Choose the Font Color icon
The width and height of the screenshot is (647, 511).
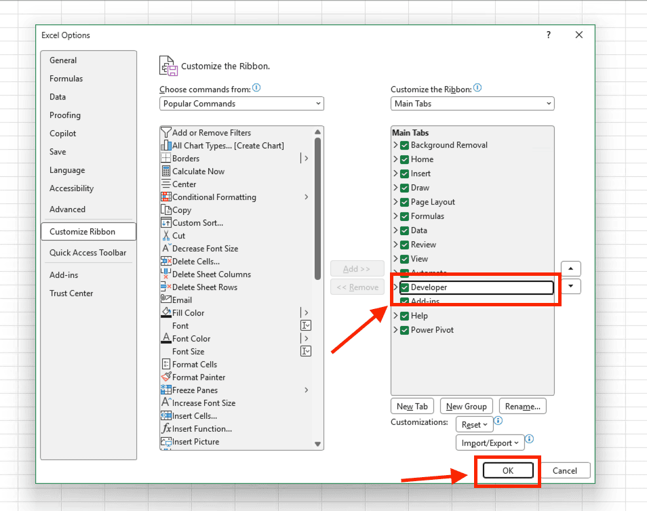[x=166, y=338]
